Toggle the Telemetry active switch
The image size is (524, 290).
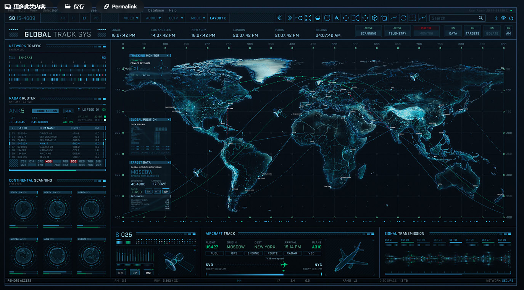pyautogui.click(x=397, y=31)
